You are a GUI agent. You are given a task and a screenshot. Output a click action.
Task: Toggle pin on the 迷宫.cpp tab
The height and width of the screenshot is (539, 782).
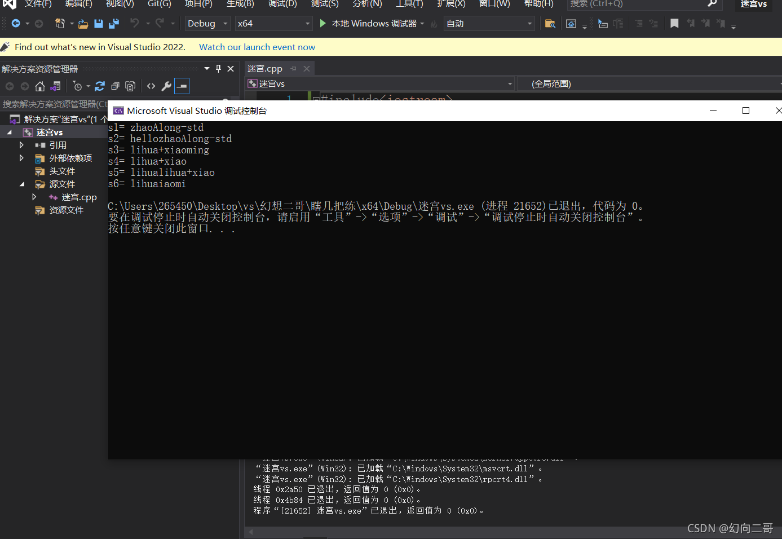(x=294, y=69)
